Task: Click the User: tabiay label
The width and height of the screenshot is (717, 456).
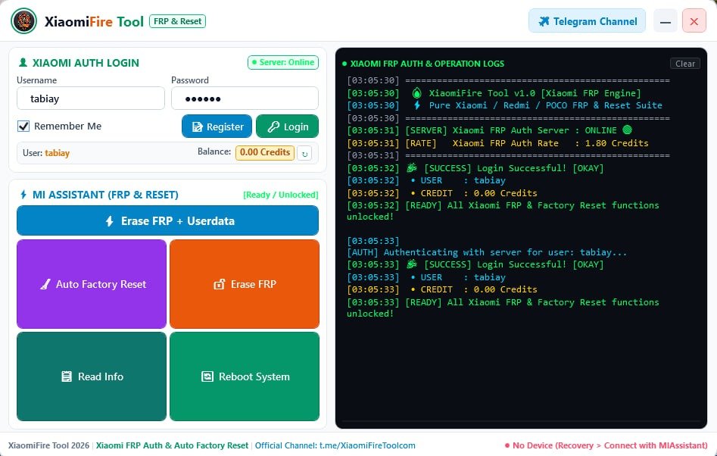Action: [46, 153]
